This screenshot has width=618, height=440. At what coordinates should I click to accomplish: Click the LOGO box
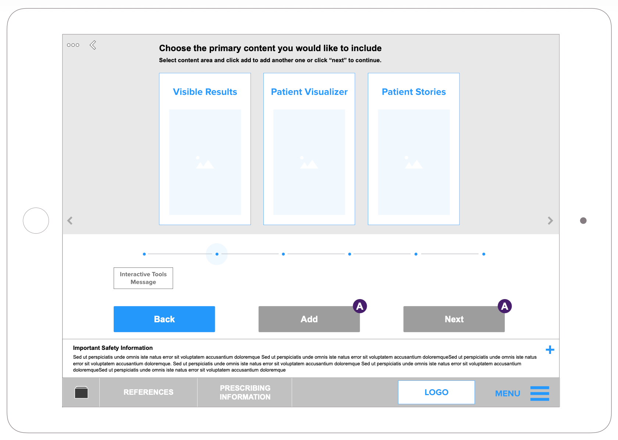point(436,392)
